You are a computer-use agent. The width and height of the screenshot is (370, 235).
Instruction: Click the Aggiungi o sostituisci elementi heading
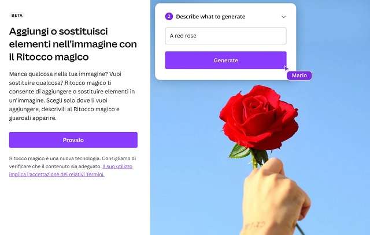tap(73, 44)
